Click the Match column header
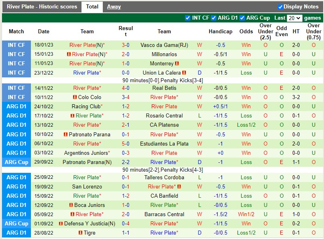This screenshot has width=324, height=239. coord(16,31)
